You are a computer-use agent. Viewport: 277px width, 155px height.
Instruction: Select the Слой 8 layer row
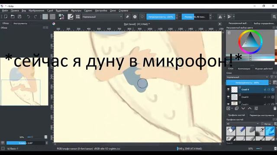tap(251, 97)
